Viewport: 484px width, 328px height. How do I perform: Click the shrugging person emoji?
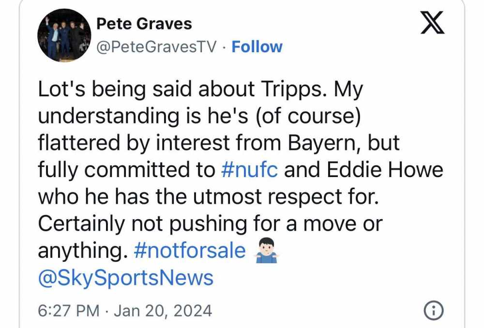click(266, 250)
